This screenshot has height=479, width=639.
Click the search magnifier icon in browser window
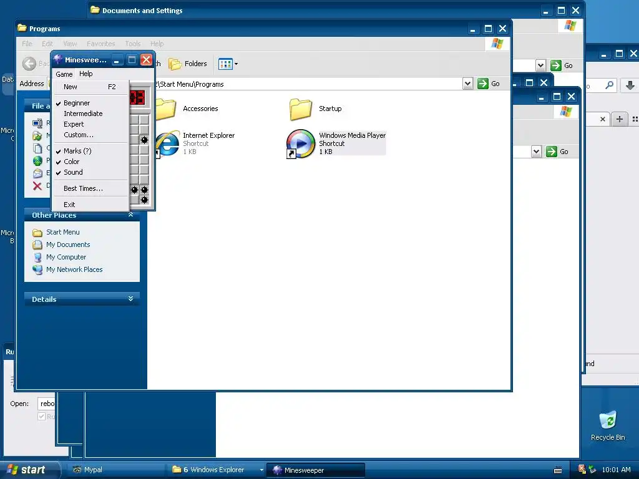tap(609, 85)
